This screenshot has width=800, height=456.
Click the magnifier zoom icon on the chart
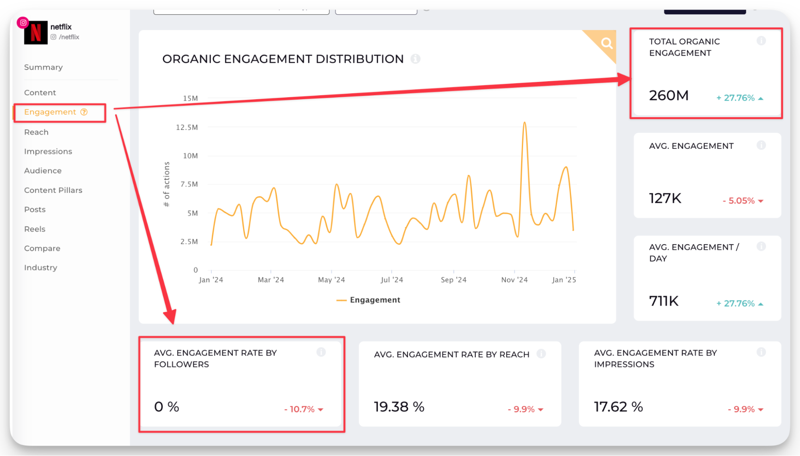607,43
